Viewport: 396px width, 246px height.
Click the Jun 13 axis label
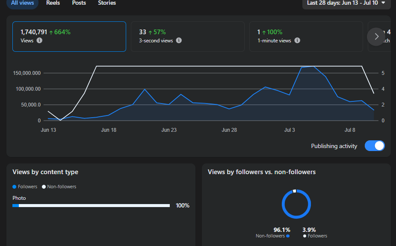[x=48, y=130]
